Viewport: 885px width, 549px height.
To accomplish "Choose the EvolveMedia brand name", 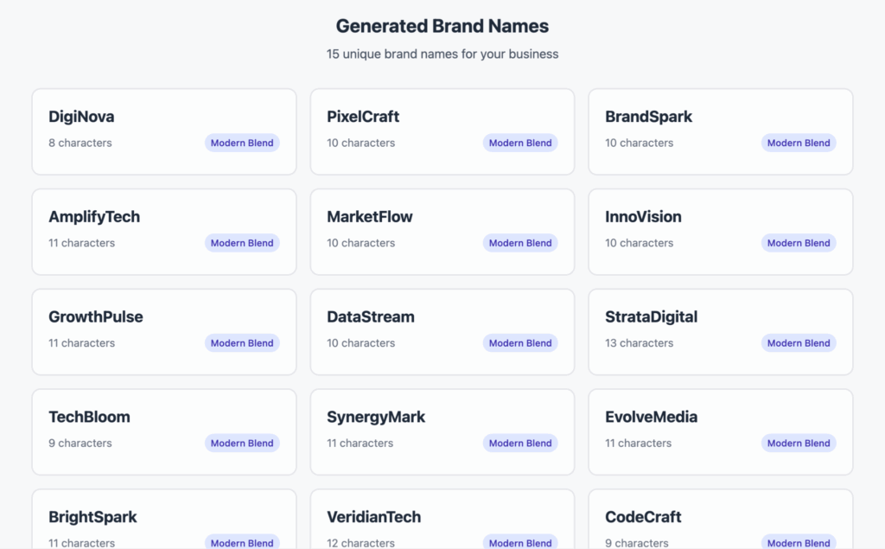I will [x=651, y=417].
